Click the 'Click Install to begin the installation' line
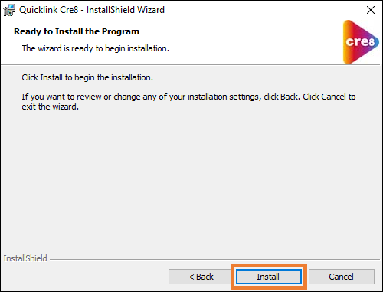This screenshot has width=383, height=292. 87,77
